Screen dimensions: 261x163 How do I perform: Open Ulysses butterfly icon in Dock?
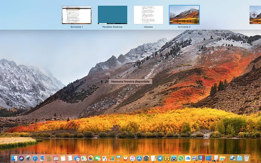[x=167, y=158]
